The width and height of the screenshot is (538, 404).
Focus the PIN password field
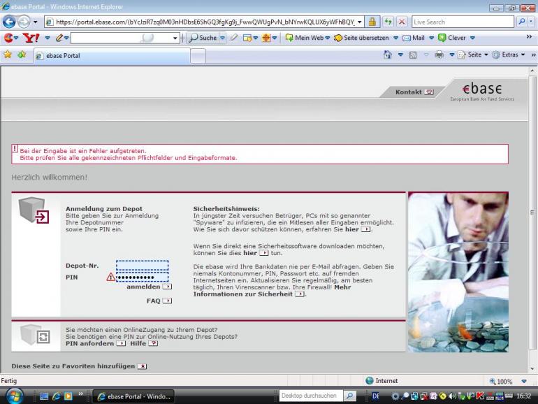point(142,277)
